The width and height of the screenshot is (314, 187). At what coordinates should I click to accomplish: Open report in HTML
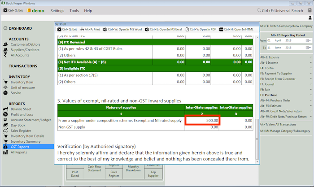236,30
